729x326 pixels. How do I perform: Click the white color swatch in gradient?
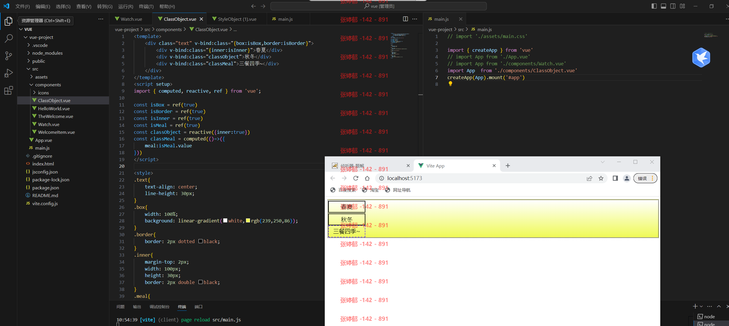[225, 220]
